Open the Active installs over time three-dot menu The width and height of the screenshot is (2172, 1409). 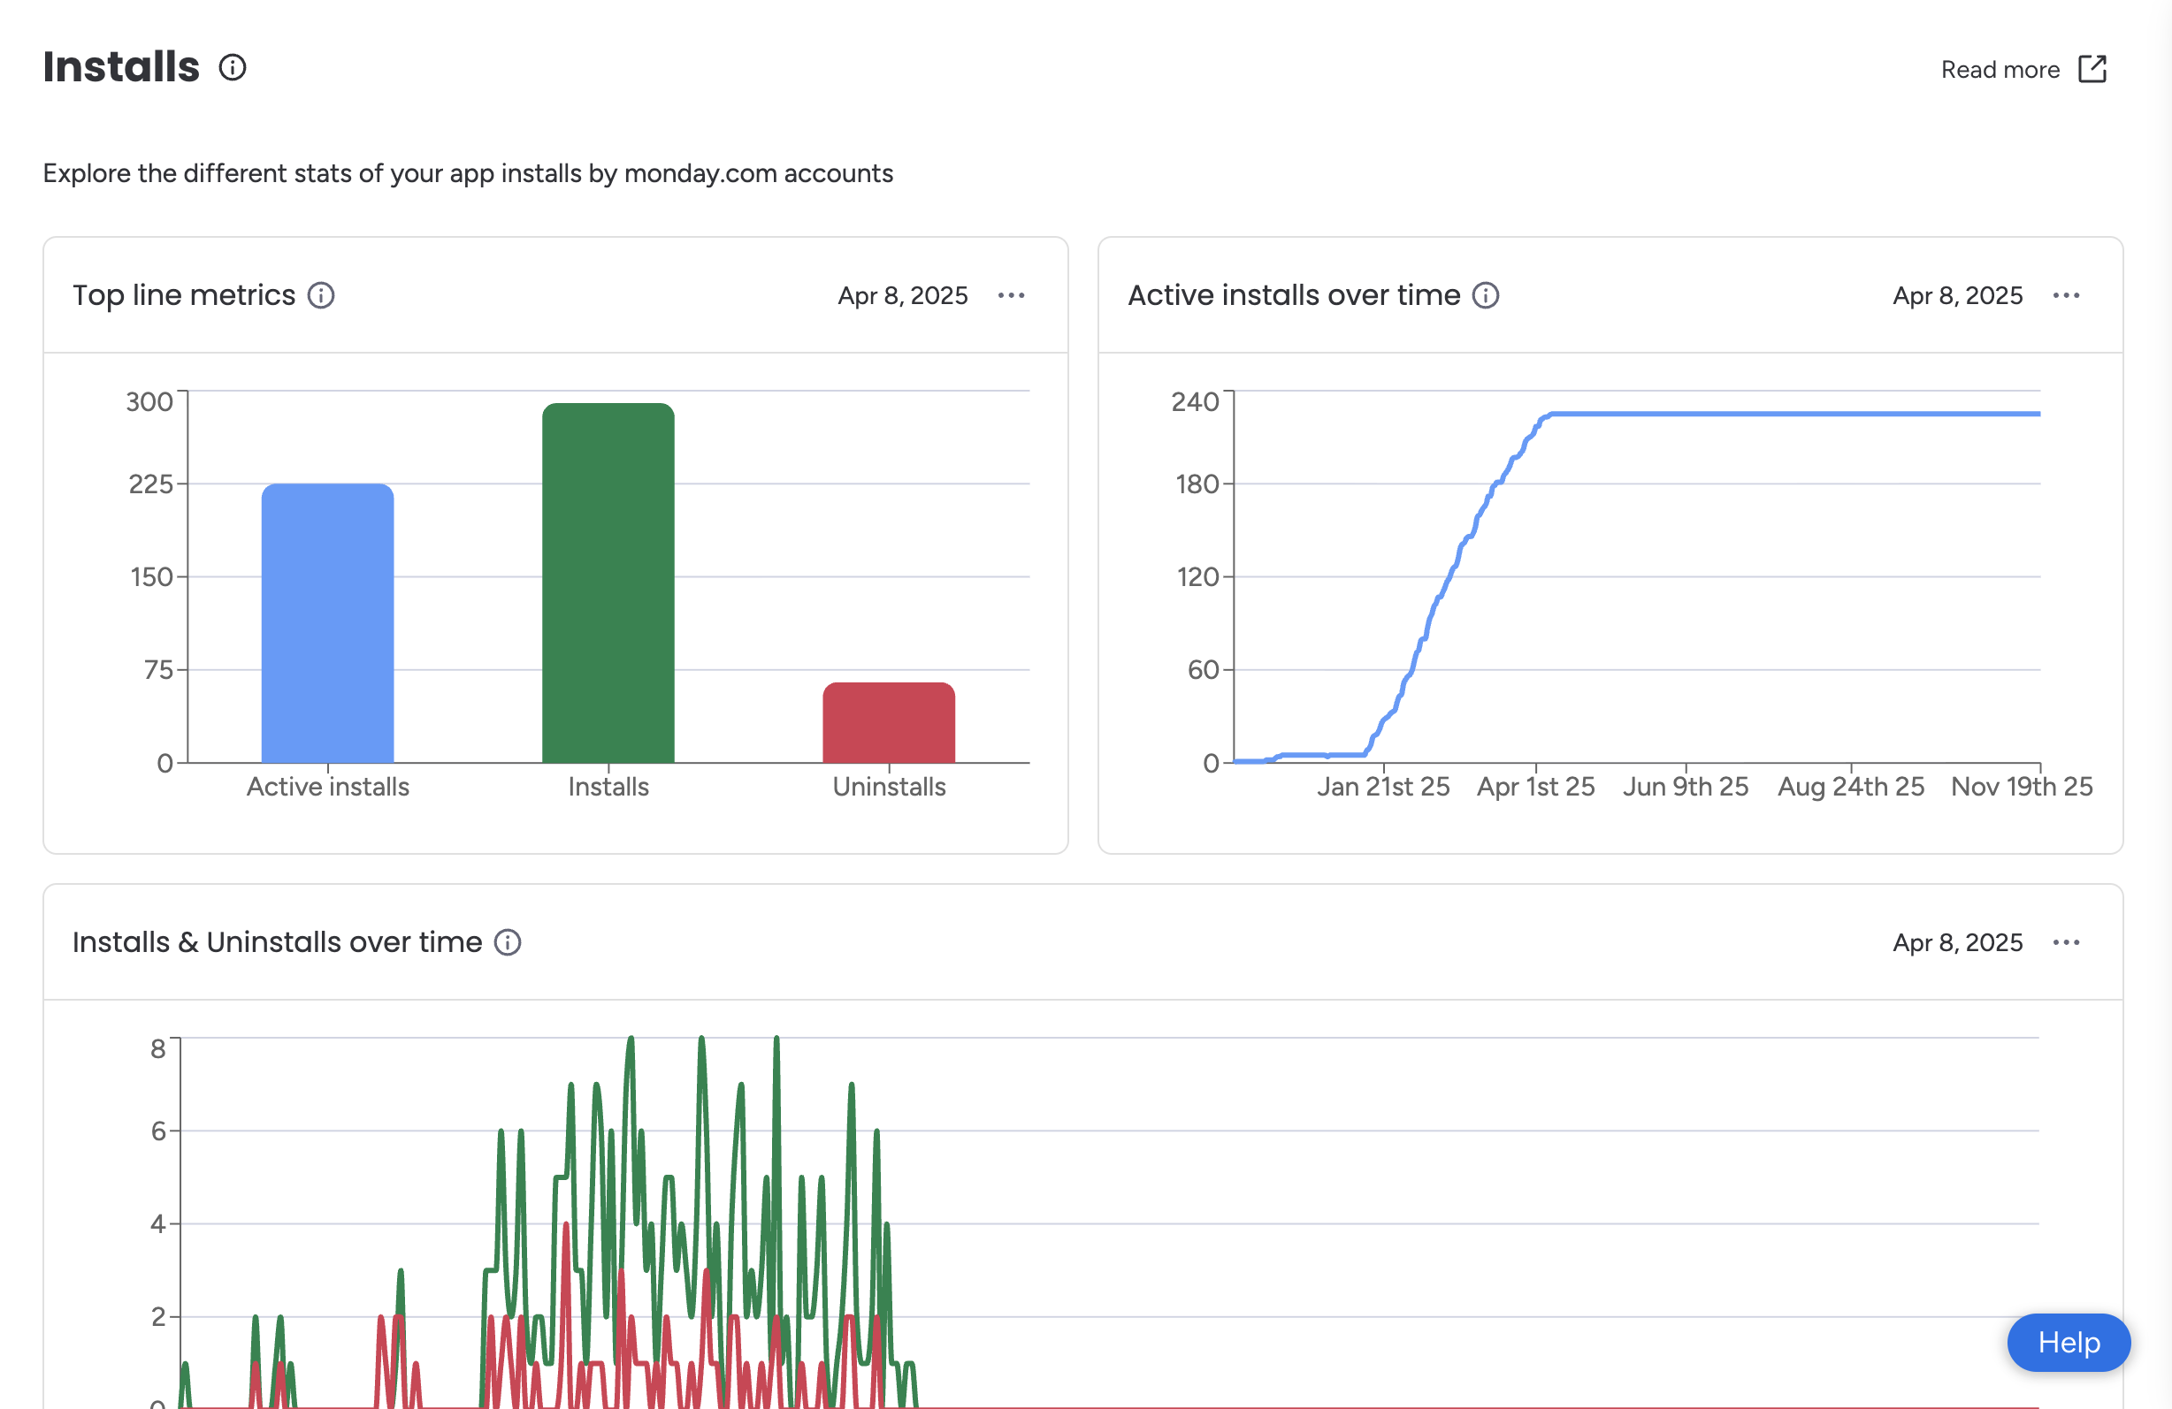(2065, 295)
